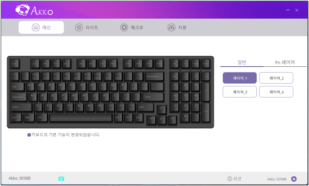
Task: Open the 메인 tab with keyboard icon
Action: coord(41,27)
